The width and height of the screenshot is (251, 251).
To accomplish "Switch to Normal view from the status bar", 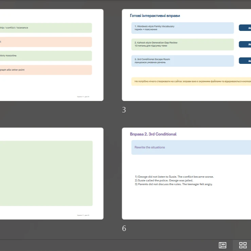I will [x=222, y=245].
